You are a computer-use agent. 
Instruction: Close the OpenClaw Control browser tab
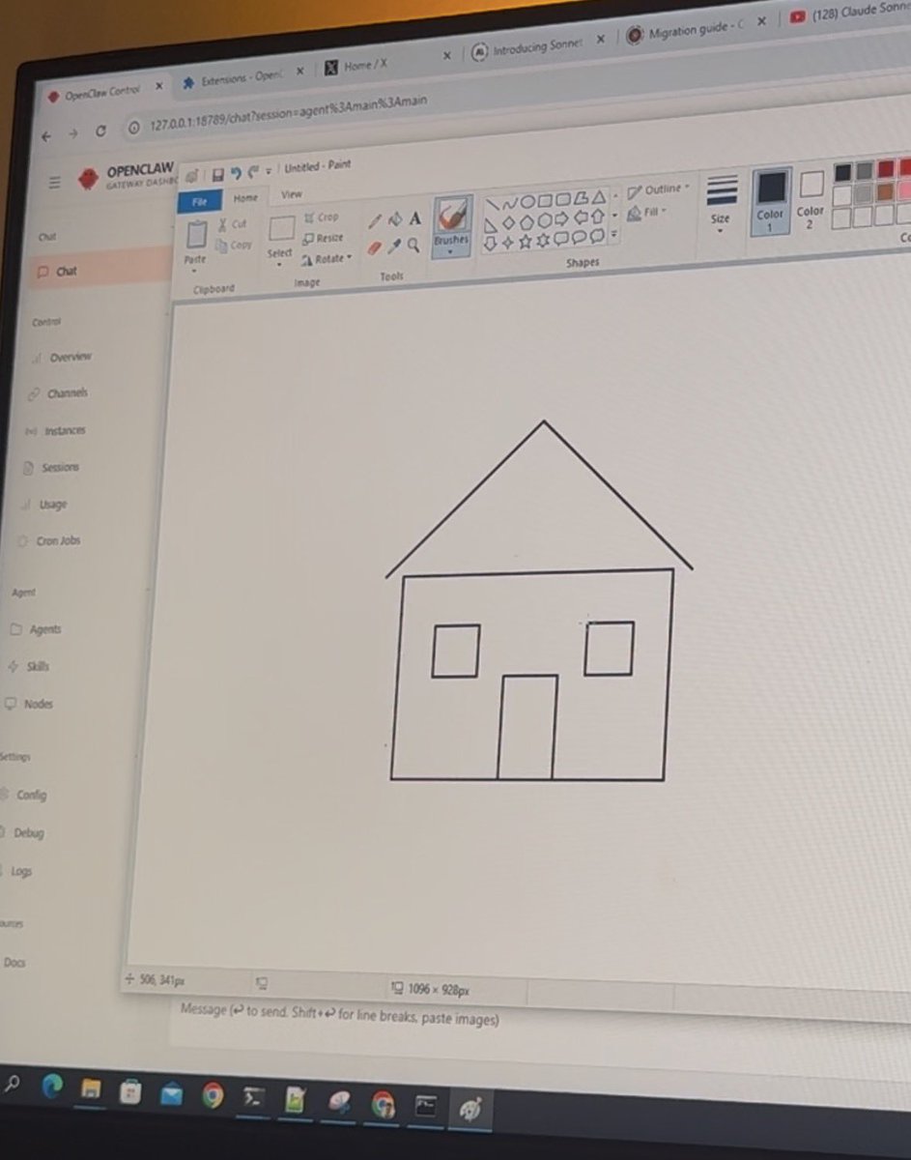point(158,87)
